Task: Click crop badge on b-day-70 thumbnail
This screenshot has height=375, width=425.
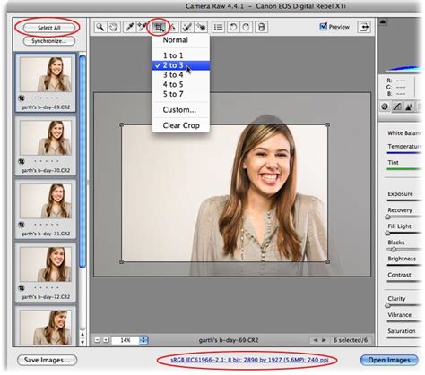Action: (22, 161)
